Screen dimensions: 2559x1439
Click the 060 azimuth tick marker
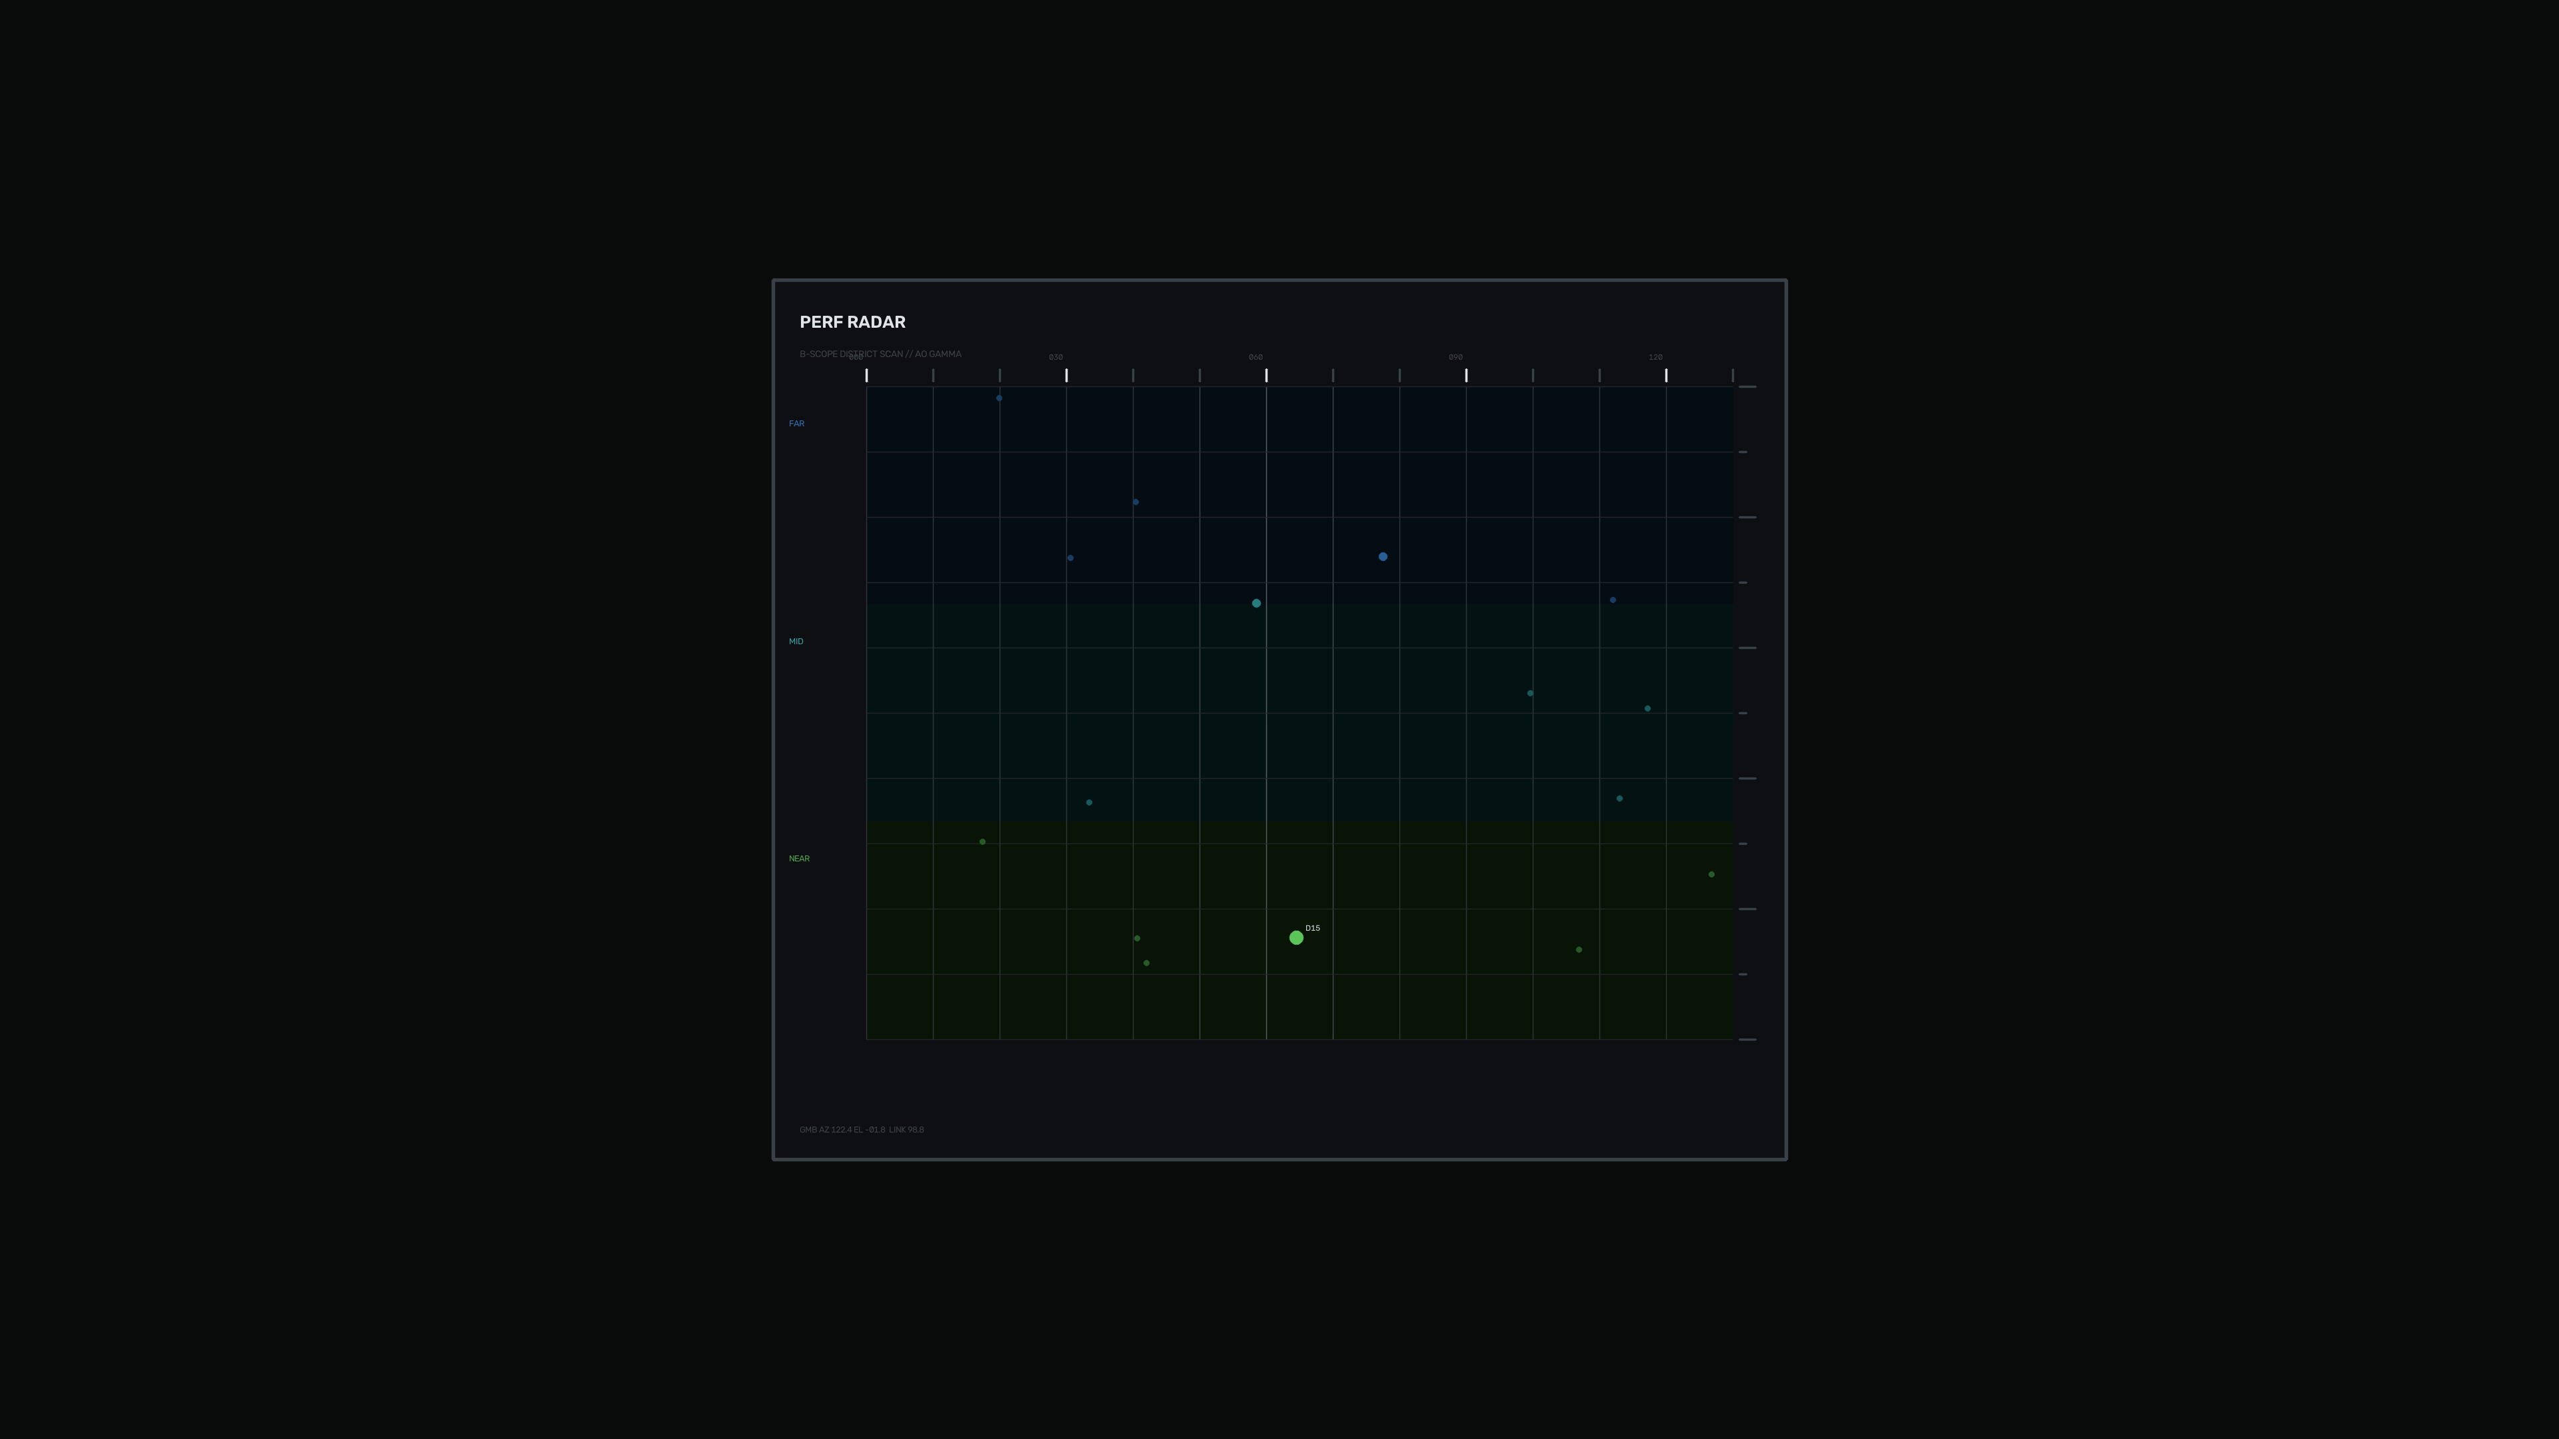pyautogui.click(x=1267, y=375)
